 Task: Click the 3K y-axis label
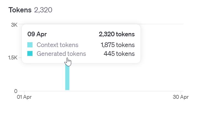[14, 25]
